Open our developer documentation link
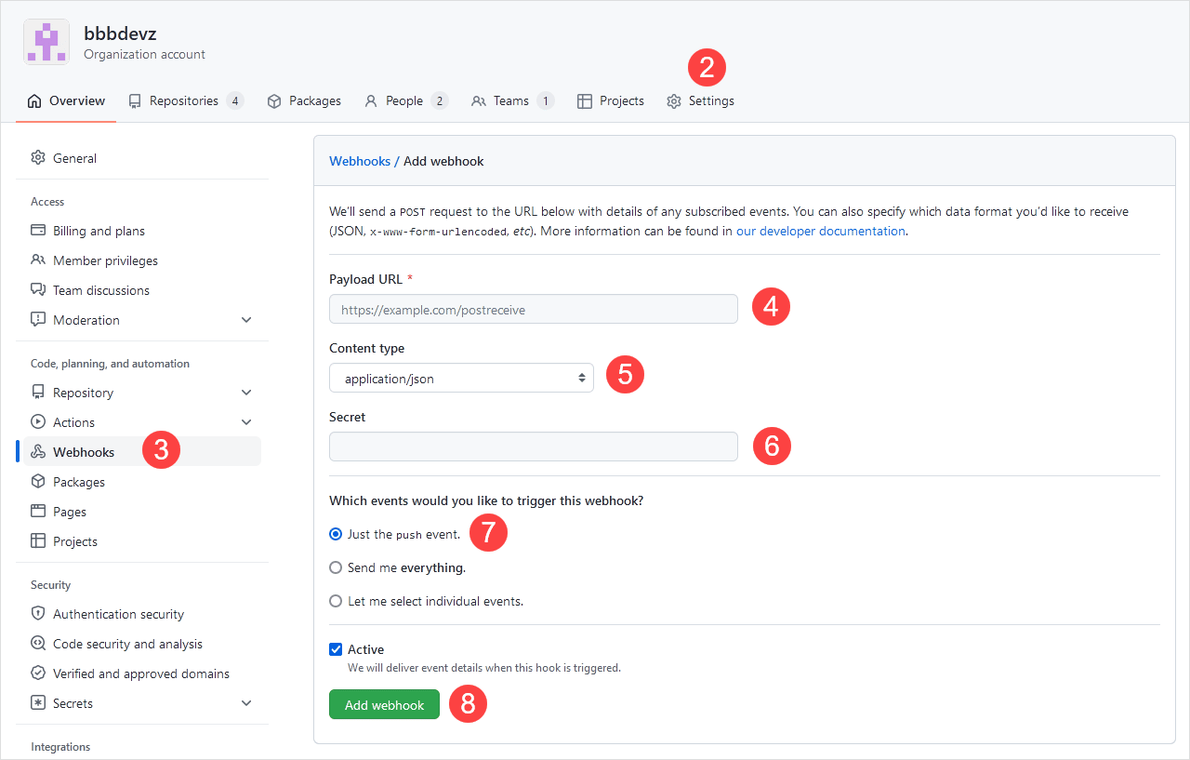Image resolution: width=1190 pixels, height=760 pixels. [820, 231]
